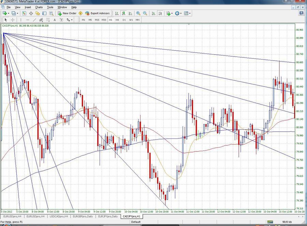Toggle the Auto Scroll button
Screen dimensions: 307x226
coord(153,13)
